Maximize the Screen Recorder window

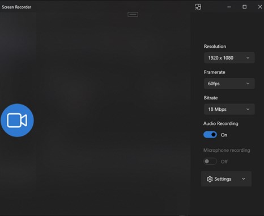(x=244, y=7)
